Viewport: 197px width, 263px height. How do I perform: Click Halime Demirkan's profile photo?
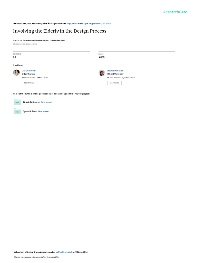point(102,73)
